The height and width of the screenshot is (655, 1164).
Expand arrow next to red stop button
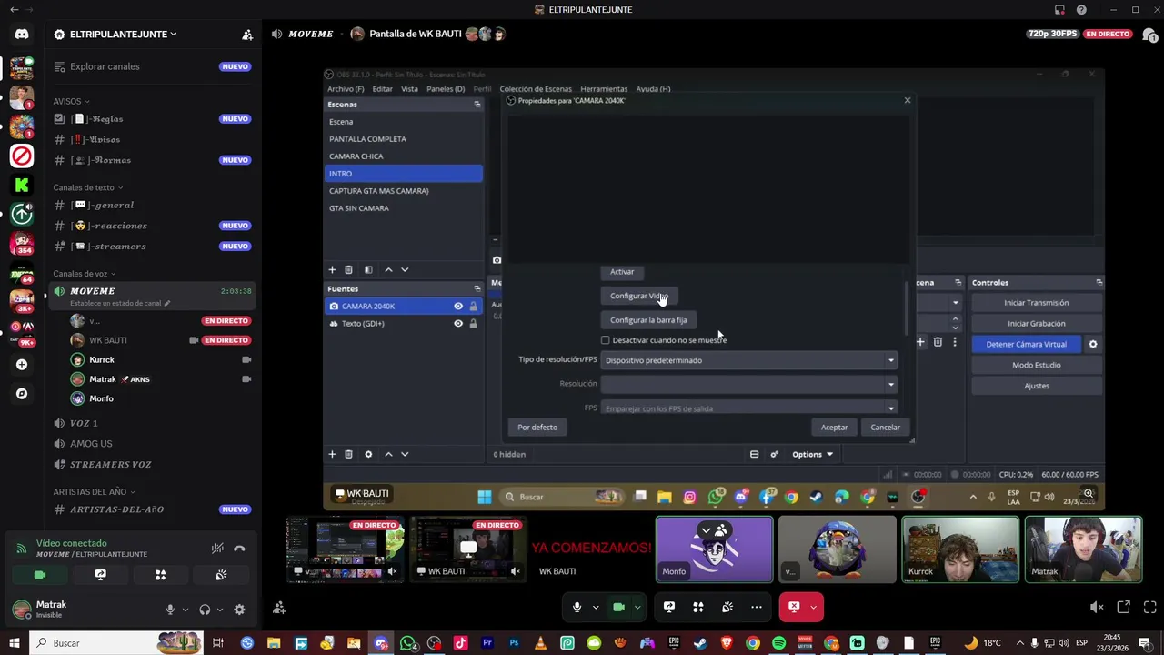point(814,607)
